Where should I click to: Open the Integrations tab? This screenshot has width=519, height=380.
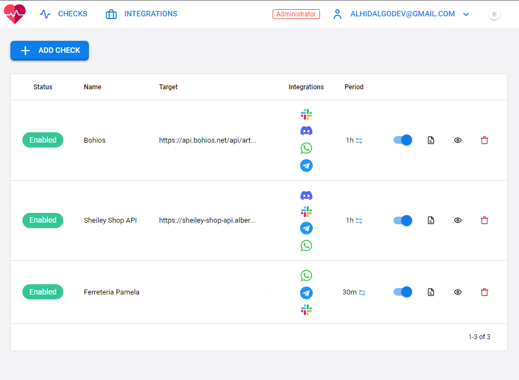point(141,14)
